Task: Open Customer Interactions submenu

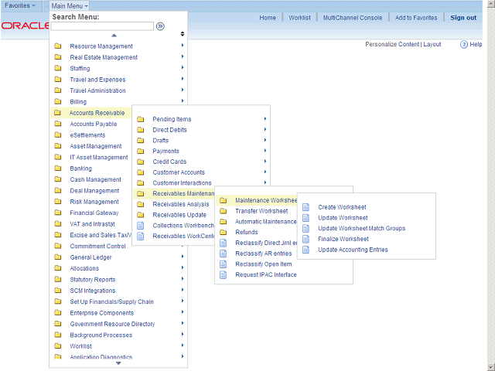Action: coord(182,183)
